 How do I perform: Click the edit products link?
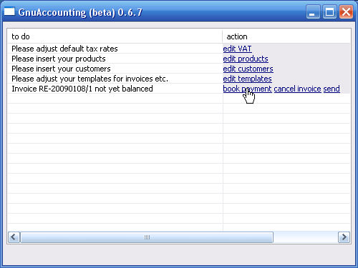tap(246, 59)
